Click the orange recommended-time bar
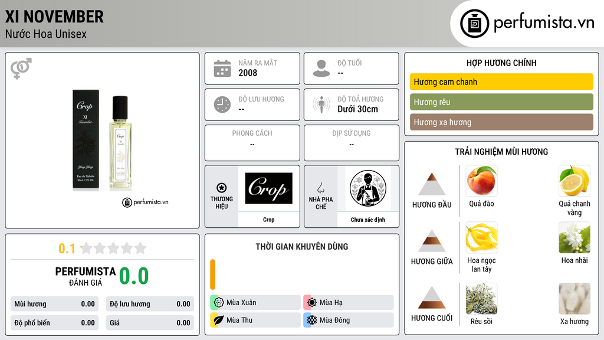 [212, 274]
